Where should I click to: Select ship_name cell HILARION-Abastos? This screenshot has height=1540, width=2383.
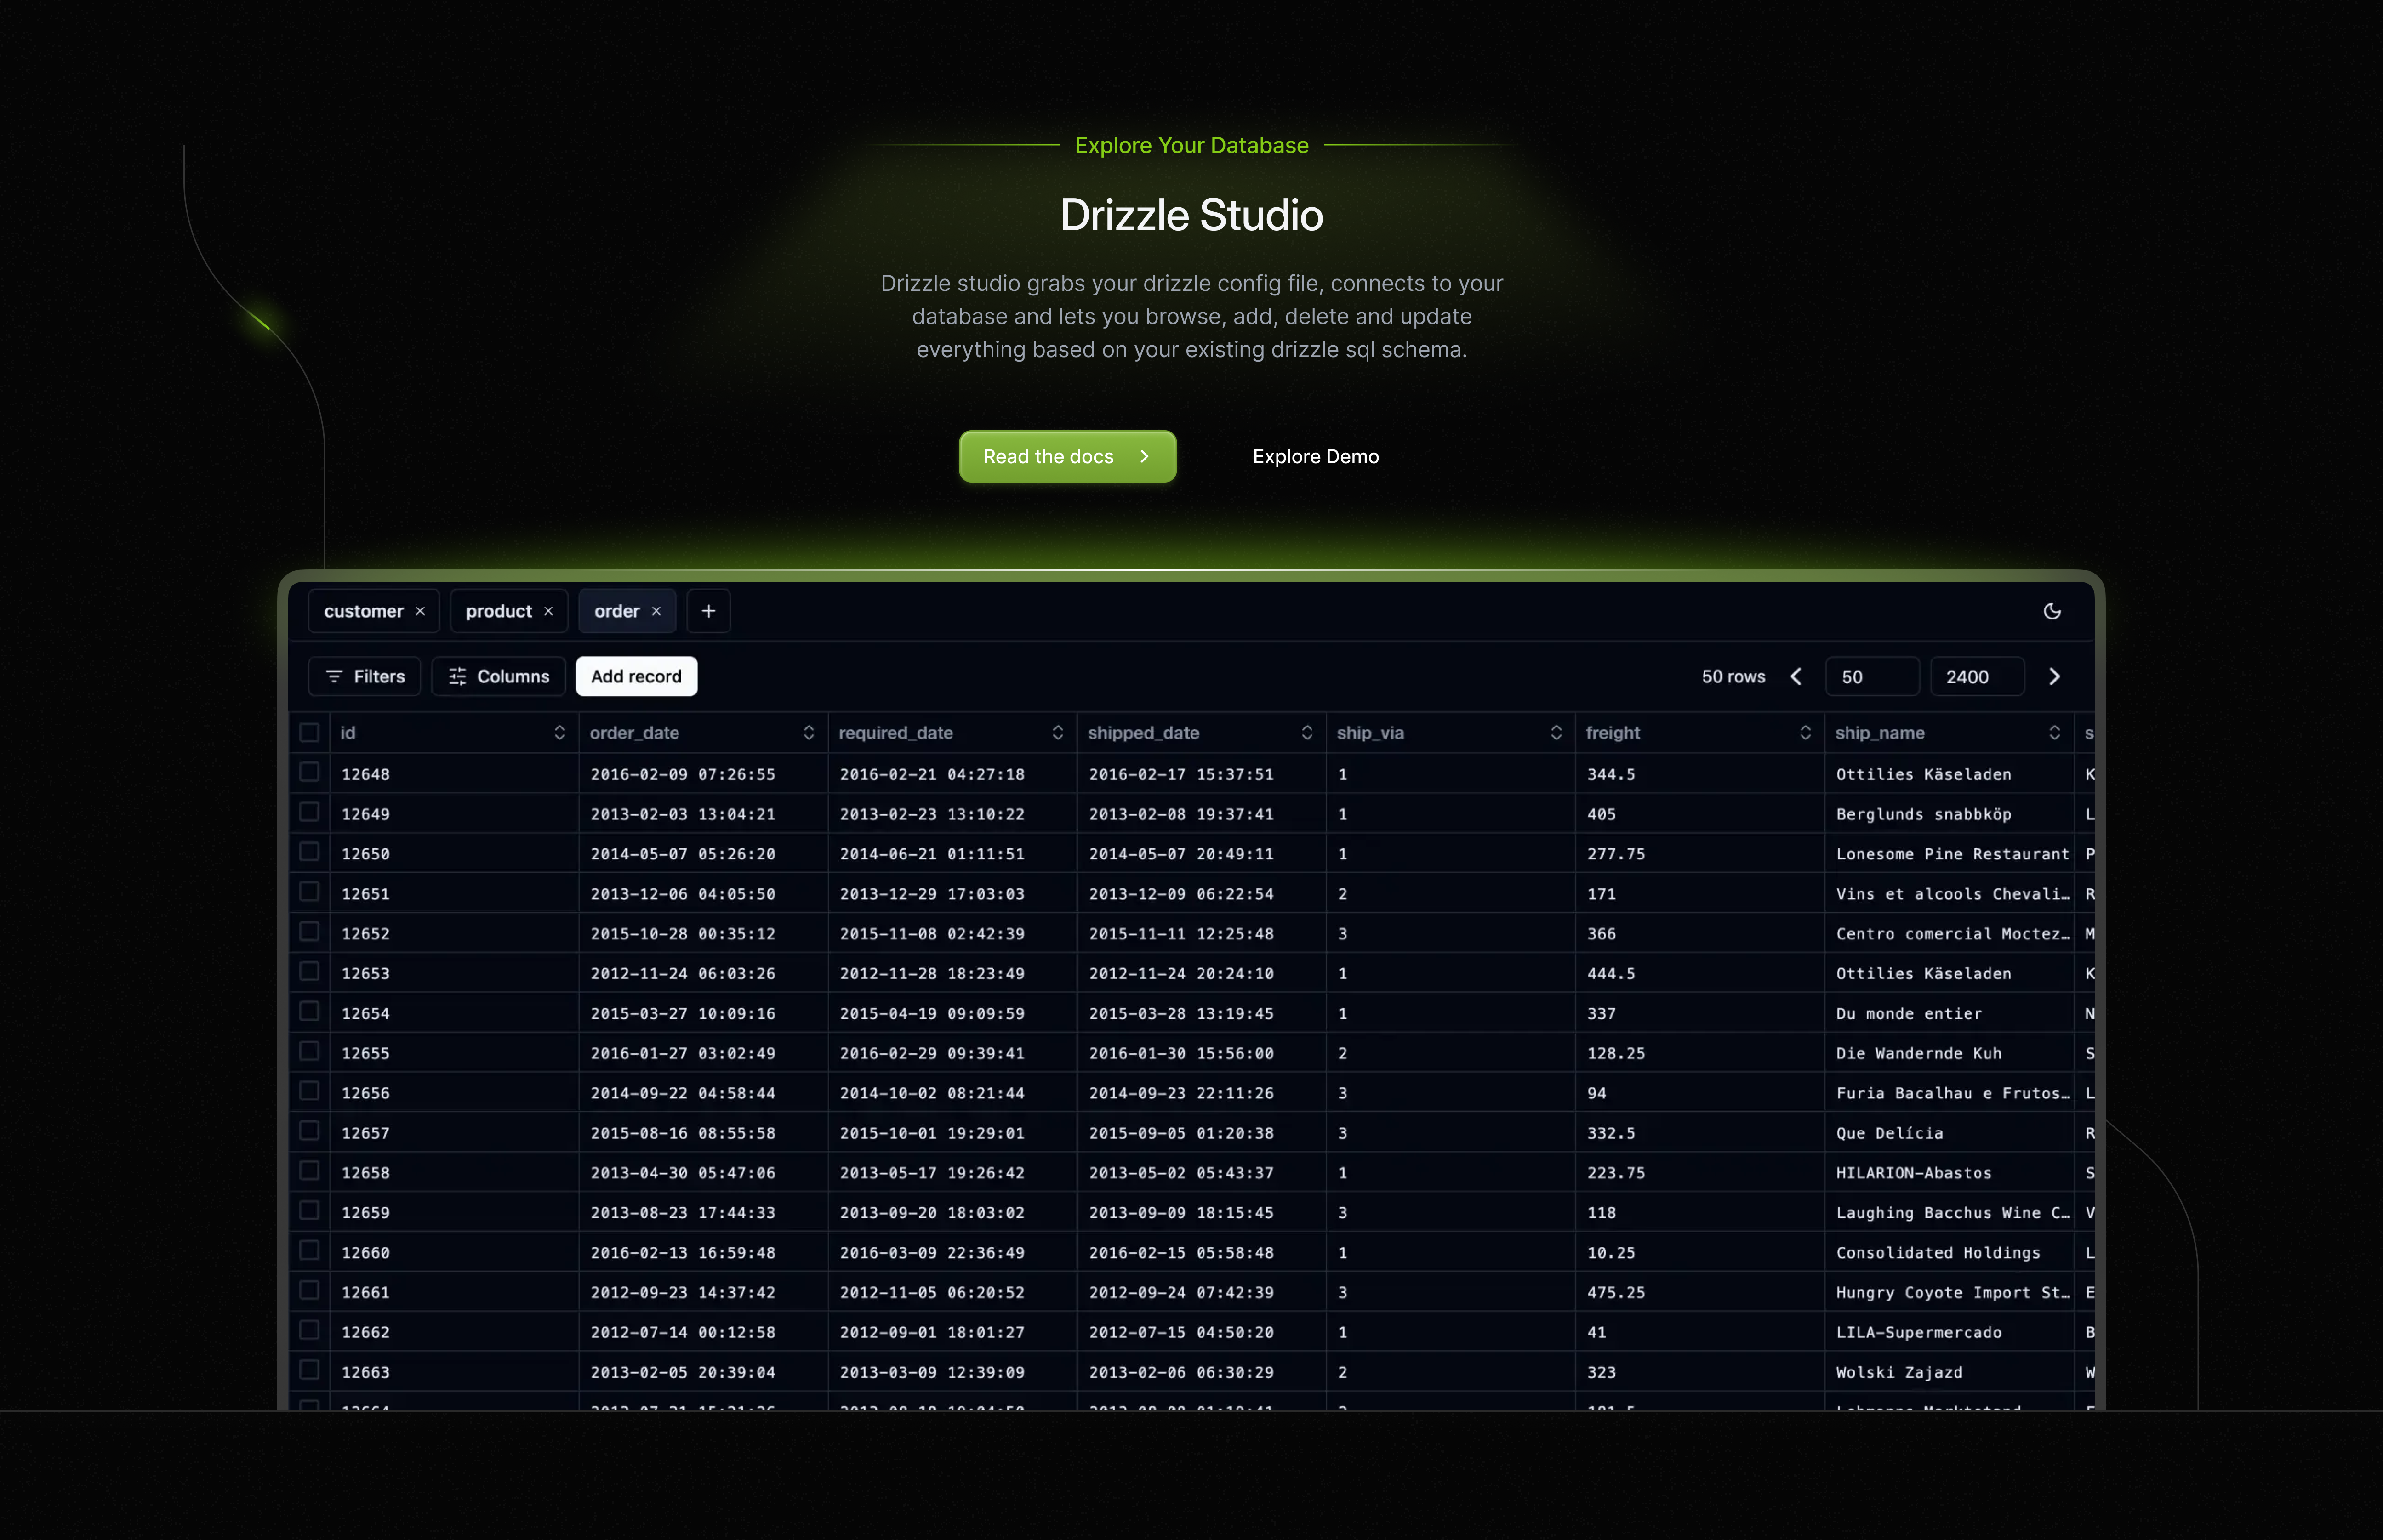point(1949,1173)
